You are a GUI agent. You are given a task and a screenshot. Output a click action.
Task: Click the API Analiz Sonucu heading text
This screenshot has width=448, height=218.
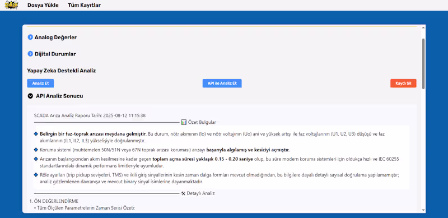[59, 96]
